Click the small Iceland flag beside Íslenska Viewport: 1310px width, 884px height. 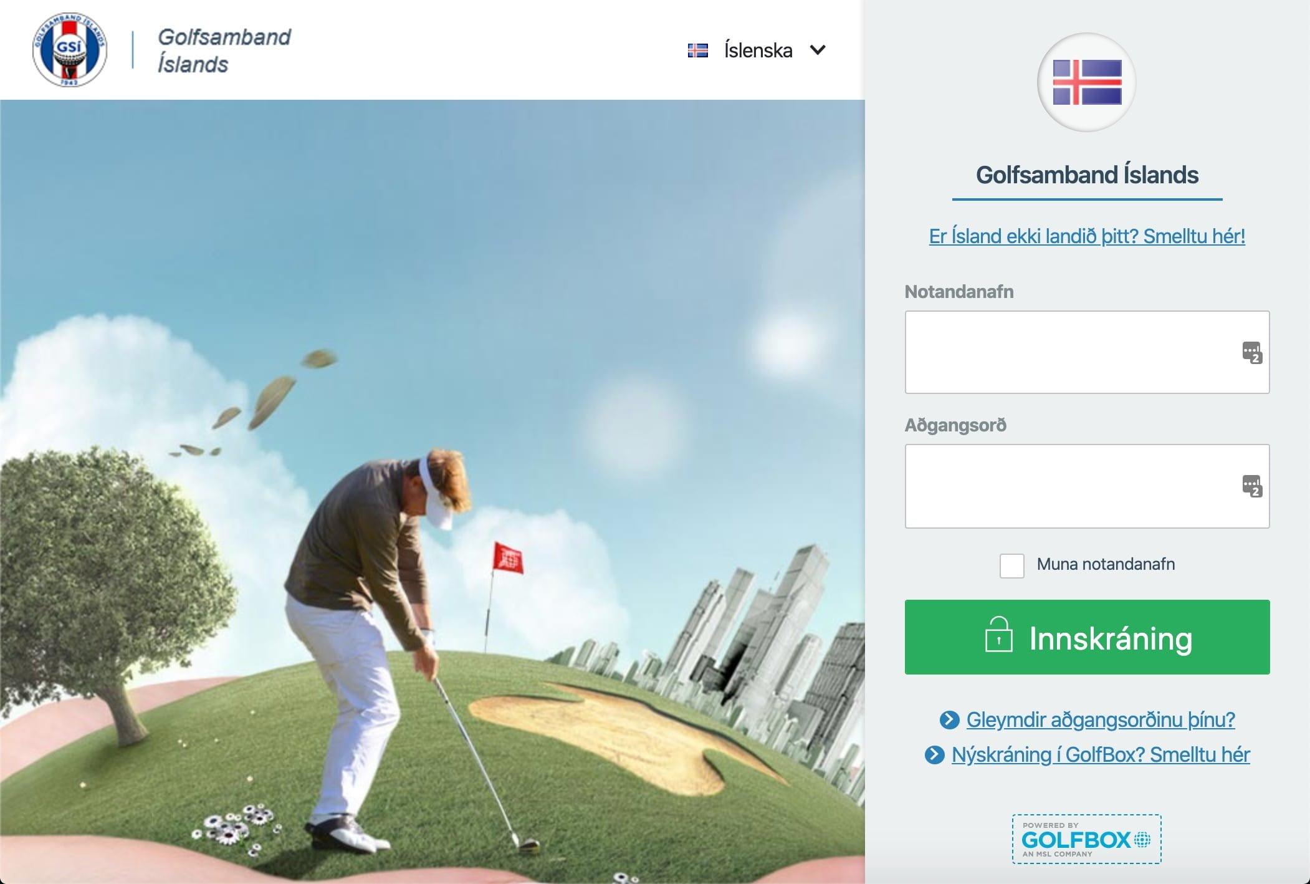[x=697, y=50]
